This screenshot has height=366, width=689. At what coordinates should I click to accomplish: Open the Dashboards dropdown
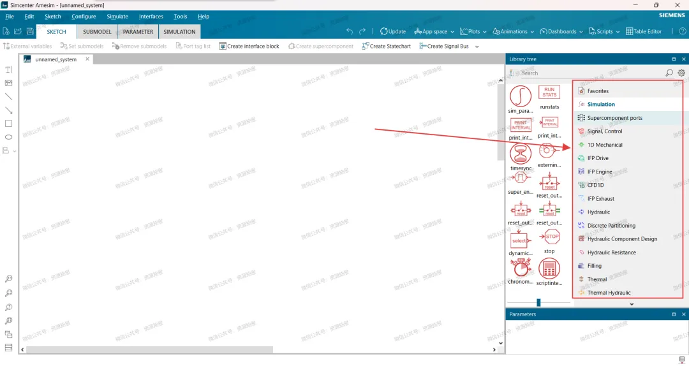tap(561, 32)
